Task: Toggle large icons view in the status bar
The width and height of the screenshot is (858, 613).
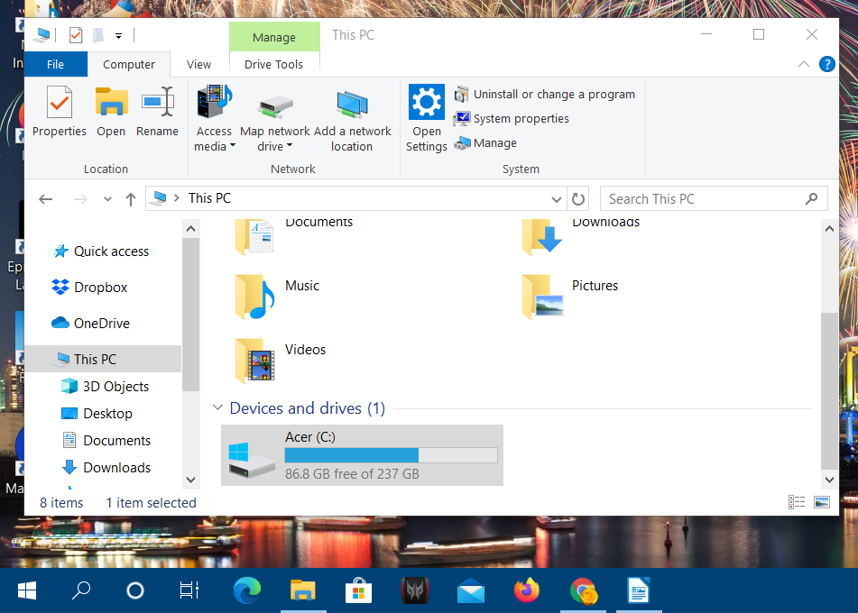Action: click(x=822, y=502)
